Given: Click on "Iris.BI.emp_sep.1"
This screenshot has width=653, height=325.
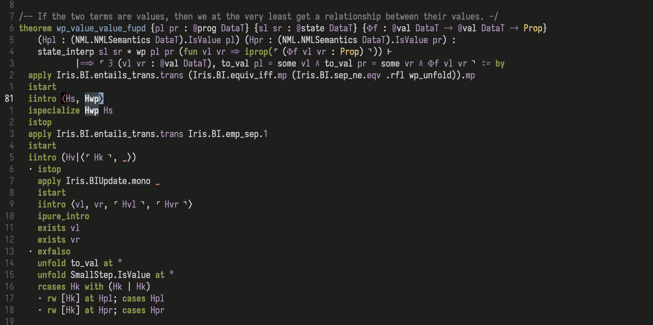Looking at the screenshot, I should [x=227, y=134].
